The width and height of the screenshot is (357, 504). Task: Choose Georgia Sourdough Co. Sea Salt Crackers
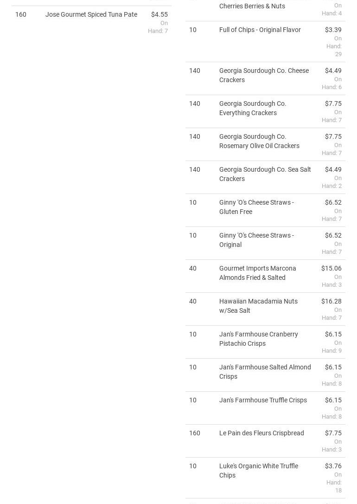click(x=265, y=174)
